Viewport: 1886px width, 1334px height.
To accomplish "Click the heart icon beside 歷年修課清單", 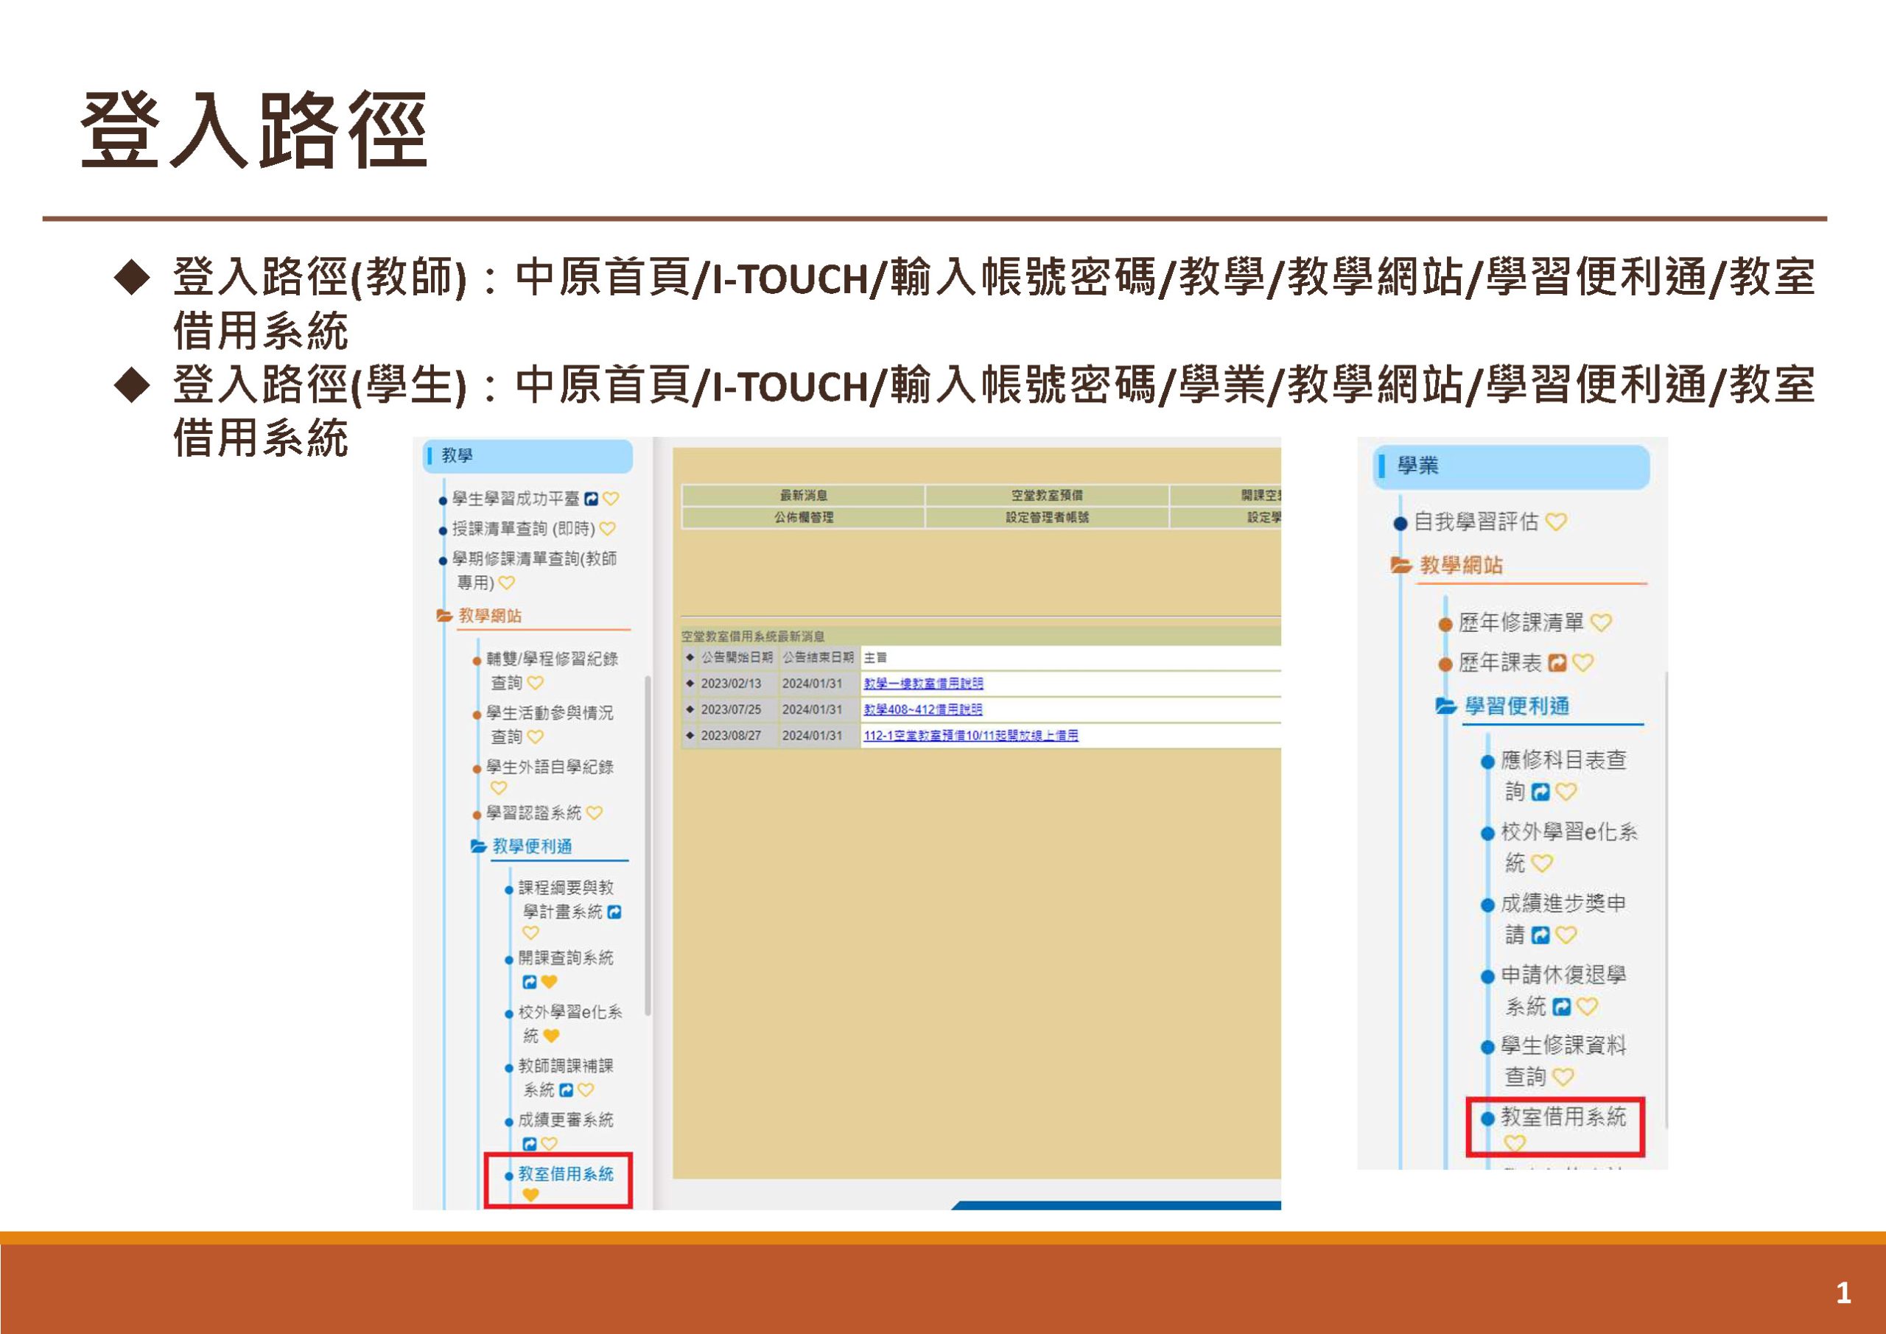I will pos(1601,622).
